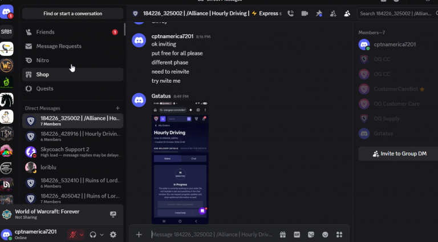Screen dimensions: 438x242
Task: Open the Nitro page
Action: 72,61
